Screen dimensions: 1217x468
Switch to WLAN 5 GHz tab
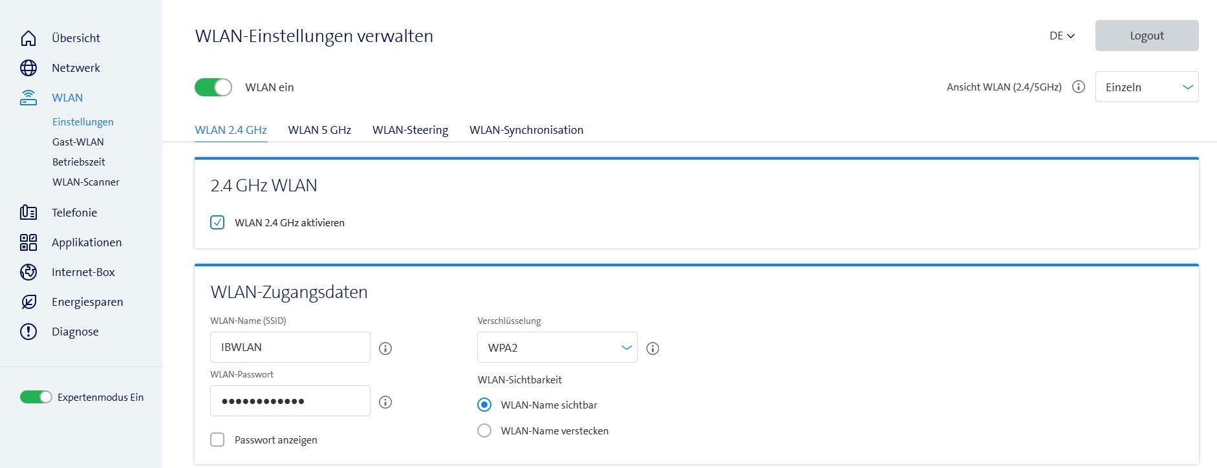[x=319, y=130]
